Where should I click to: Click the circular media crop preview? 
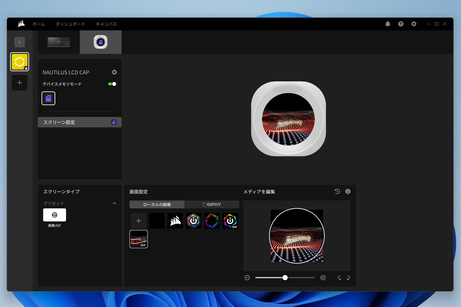pos(297,236)
